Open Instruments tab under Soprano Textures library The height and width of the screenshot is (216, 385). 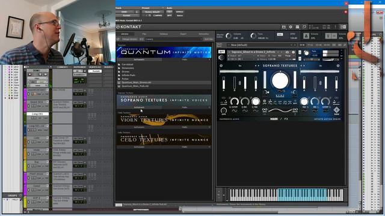[x=139, y=107]
